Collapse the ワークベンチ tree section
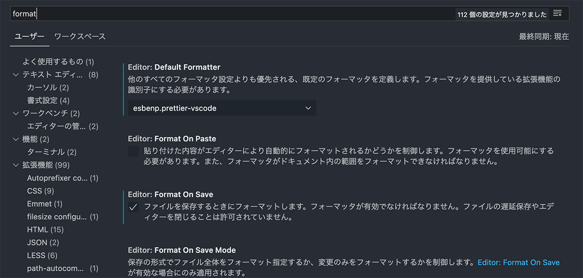Viewport: 583px width, 278px height. [16, 114]
